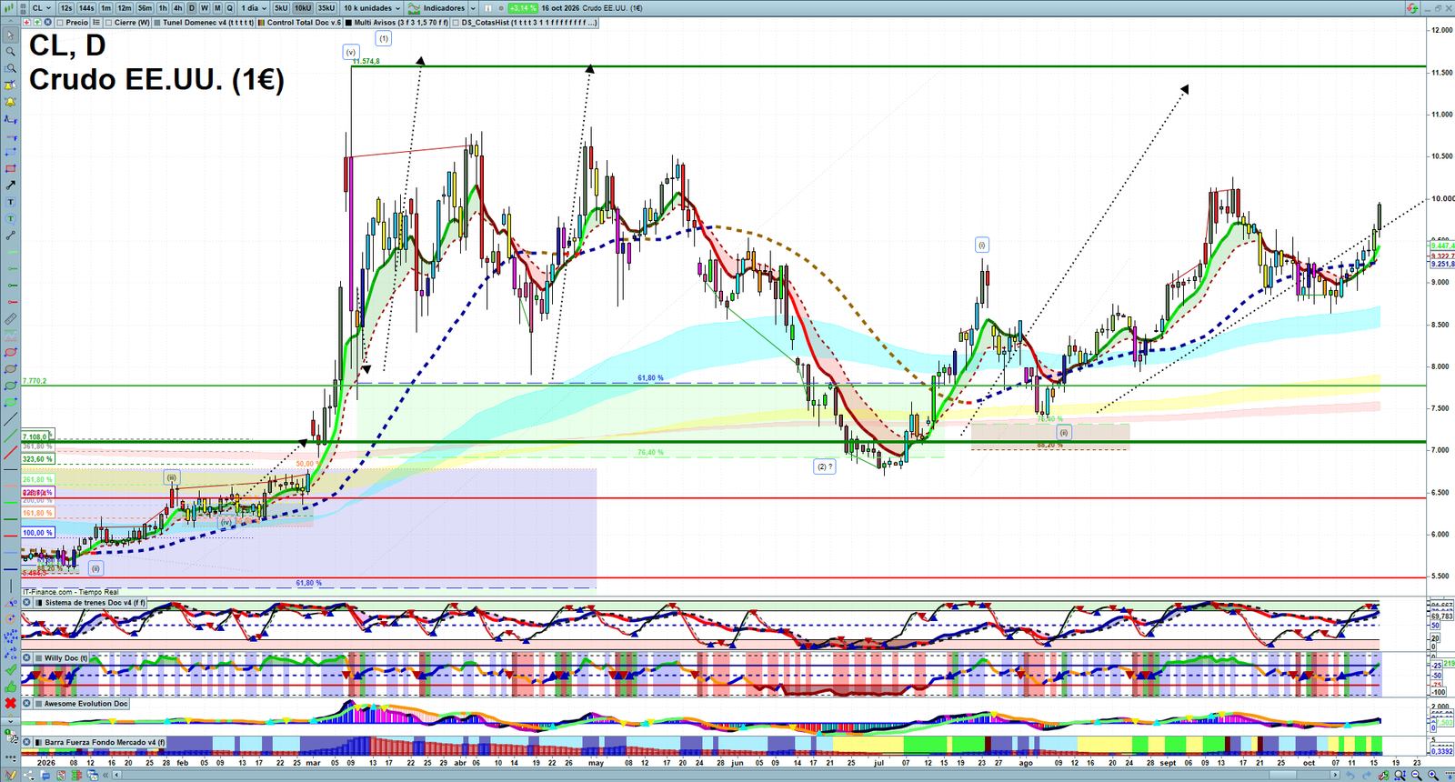
Task: Select the arrow pointer cursor tool
Action: [10, 35]
